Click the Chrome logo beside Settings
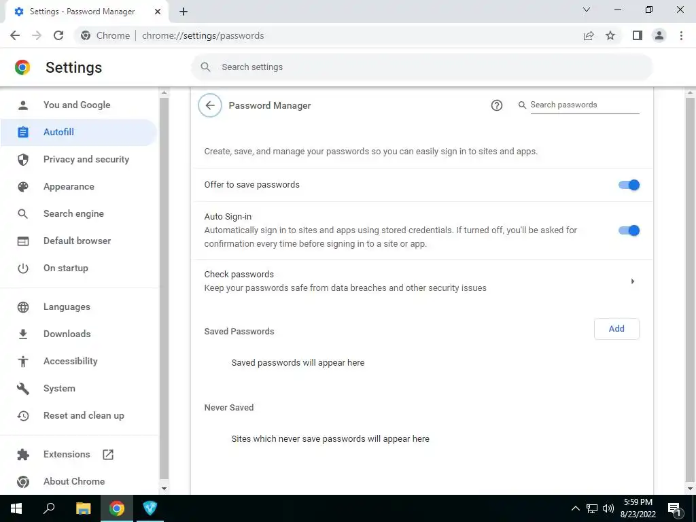 click(22, 67)
